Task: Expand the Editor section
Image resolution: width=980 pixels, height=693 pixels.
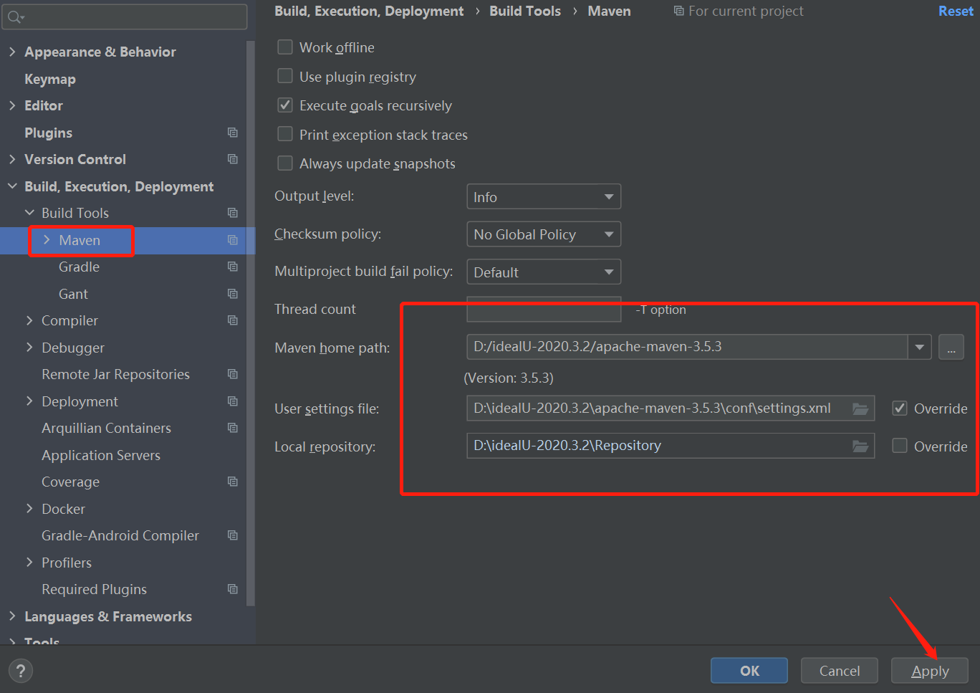Action: 12,105
